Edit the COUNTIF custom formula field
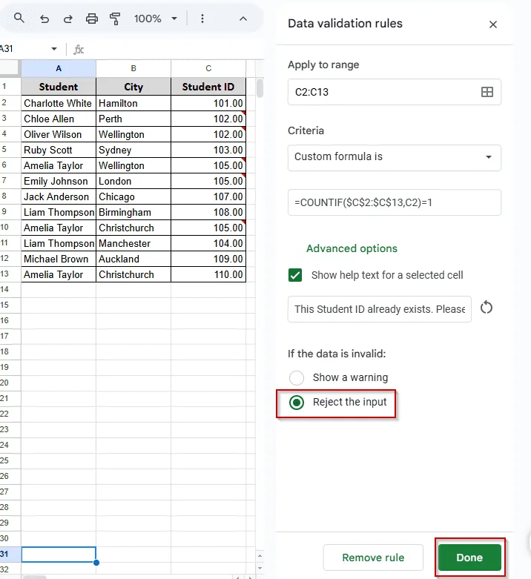 (395, 202)
